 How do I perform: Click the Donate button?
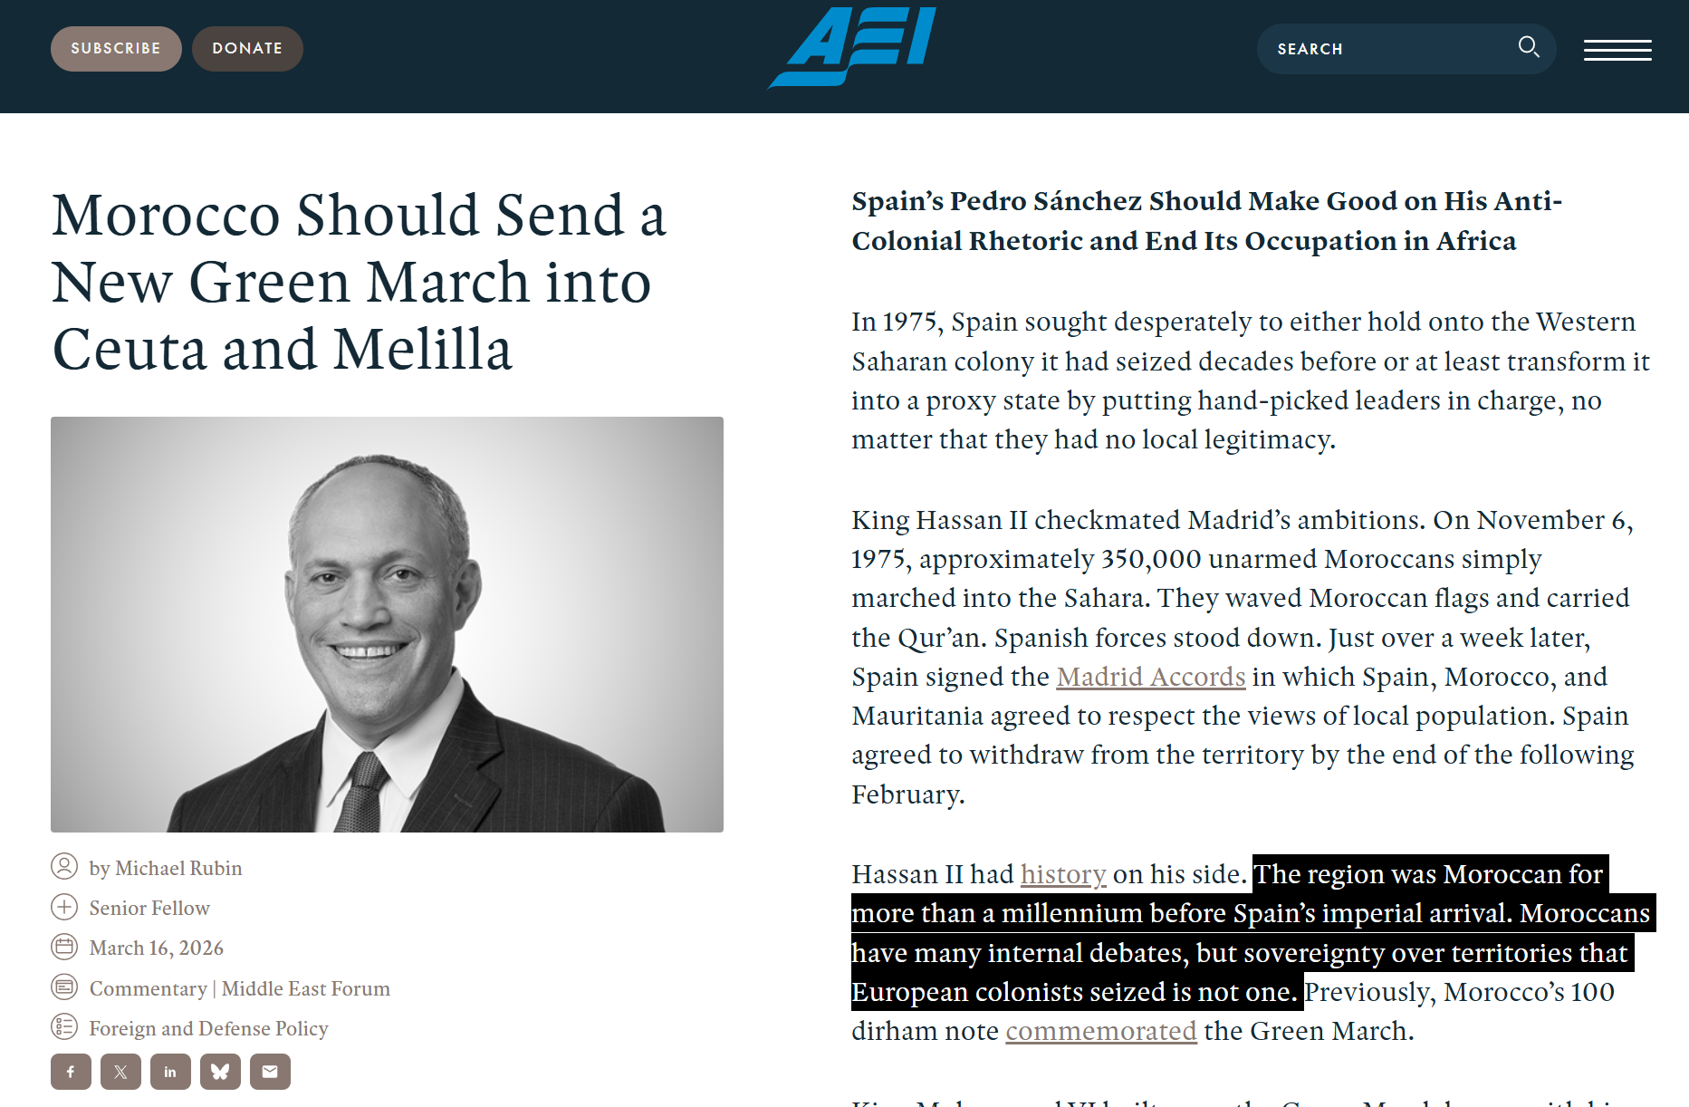(x=247, y=49)
